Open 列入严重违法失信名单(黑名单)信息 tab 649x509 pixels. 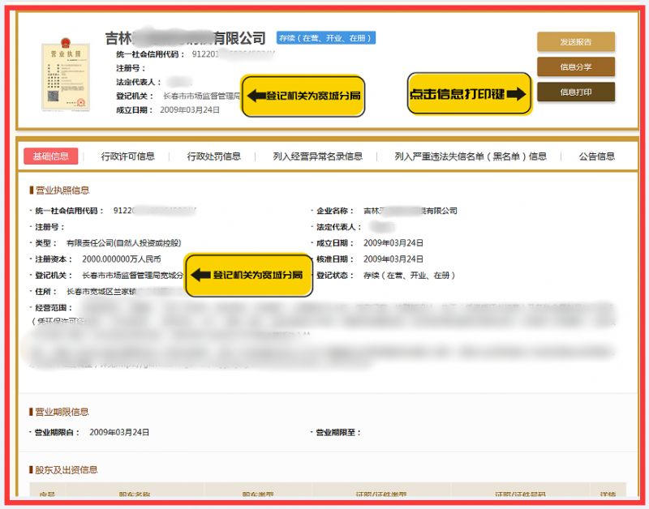point(471,156)
